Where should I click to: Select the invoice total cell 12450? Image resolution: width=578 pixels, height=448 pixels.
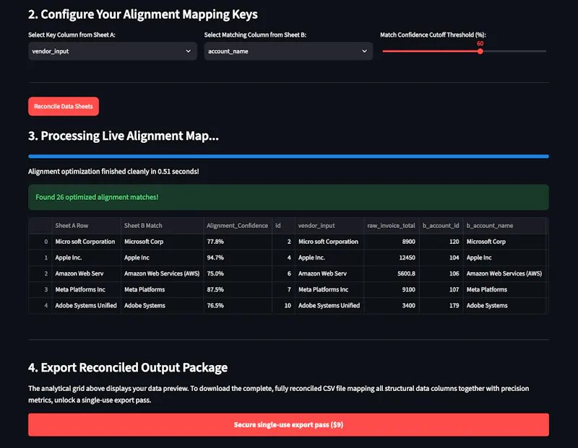[x=391, y=258]
